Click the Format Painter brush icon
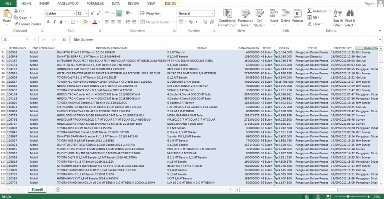This screenshot has height=199, width=384. [x=16, y=24]
